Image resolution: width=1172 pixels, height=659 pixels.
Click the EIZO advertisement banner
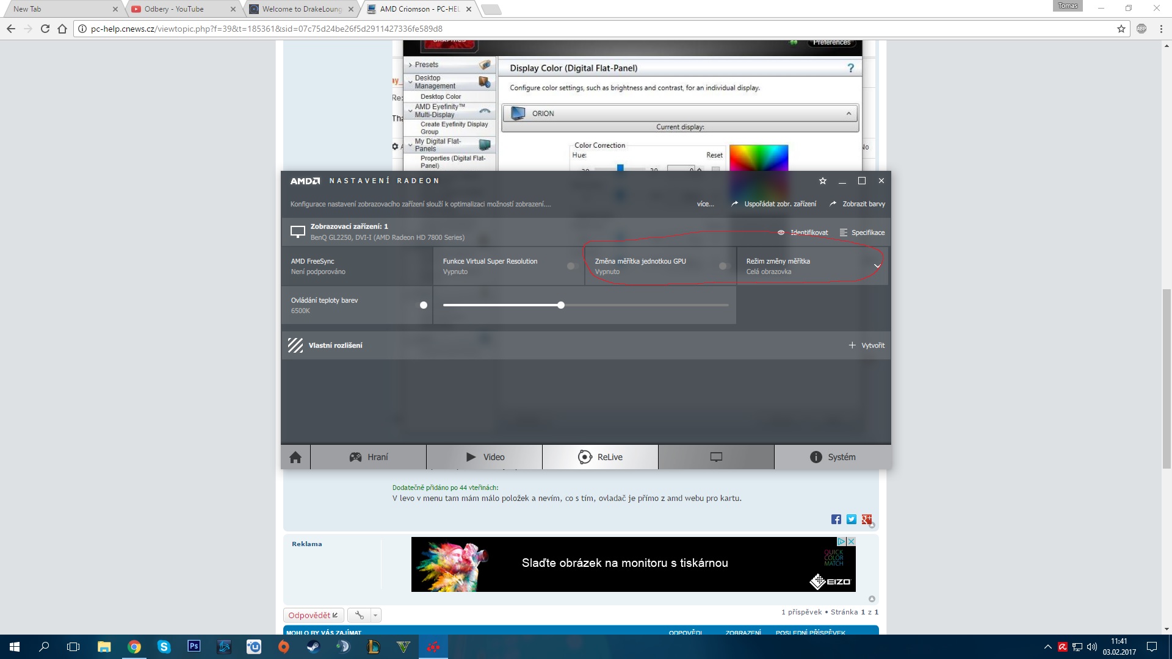pyautogui.click(x=633, y=564)
